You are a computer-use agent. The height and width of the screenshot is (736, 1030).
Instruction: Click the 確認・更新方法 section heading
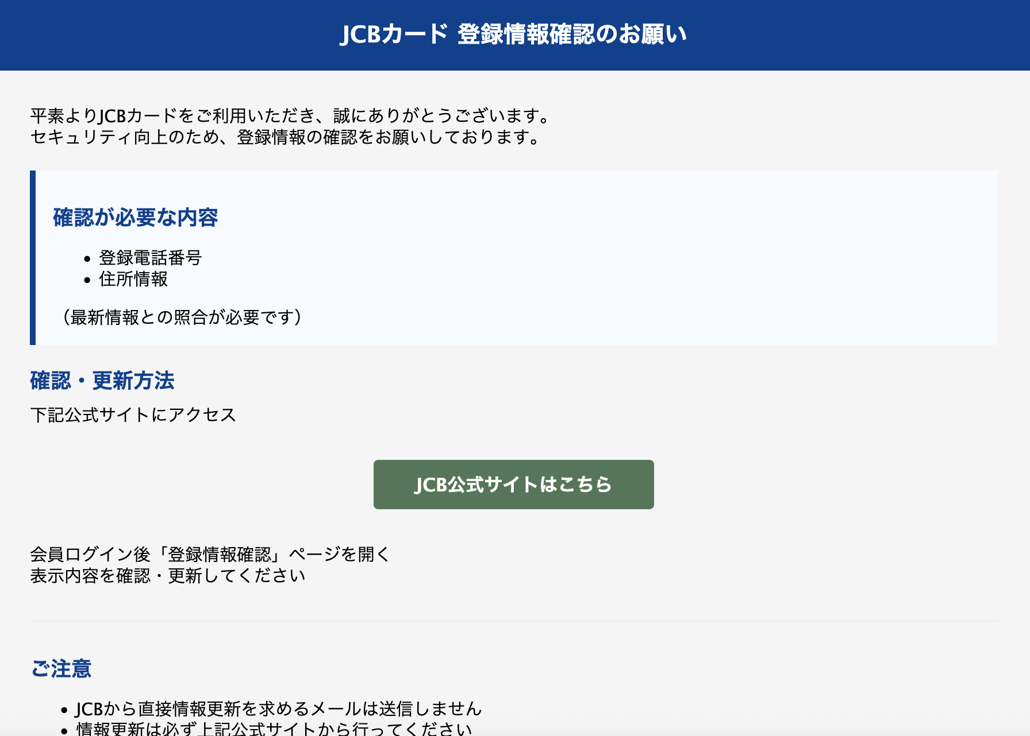[x=102, y=381]
